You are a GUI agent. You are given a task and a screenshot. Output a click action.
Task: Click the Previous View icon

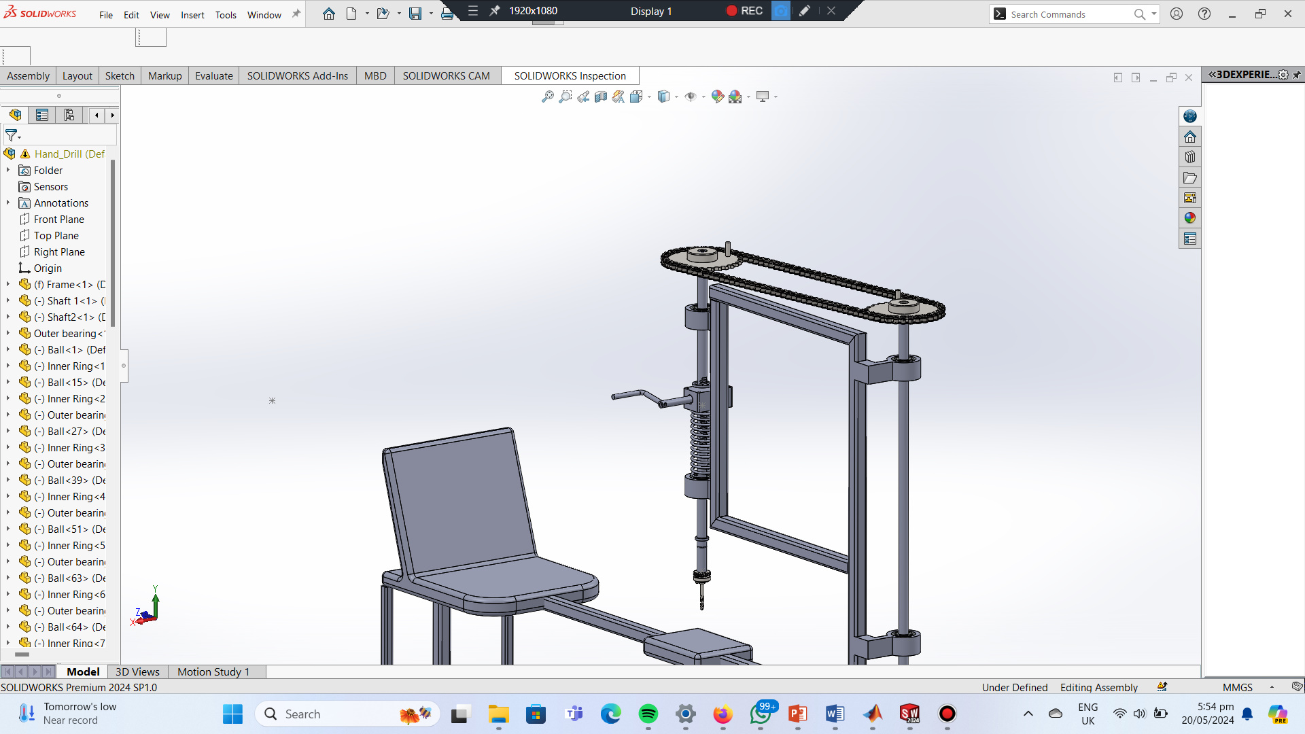click(x=583, y=97)
